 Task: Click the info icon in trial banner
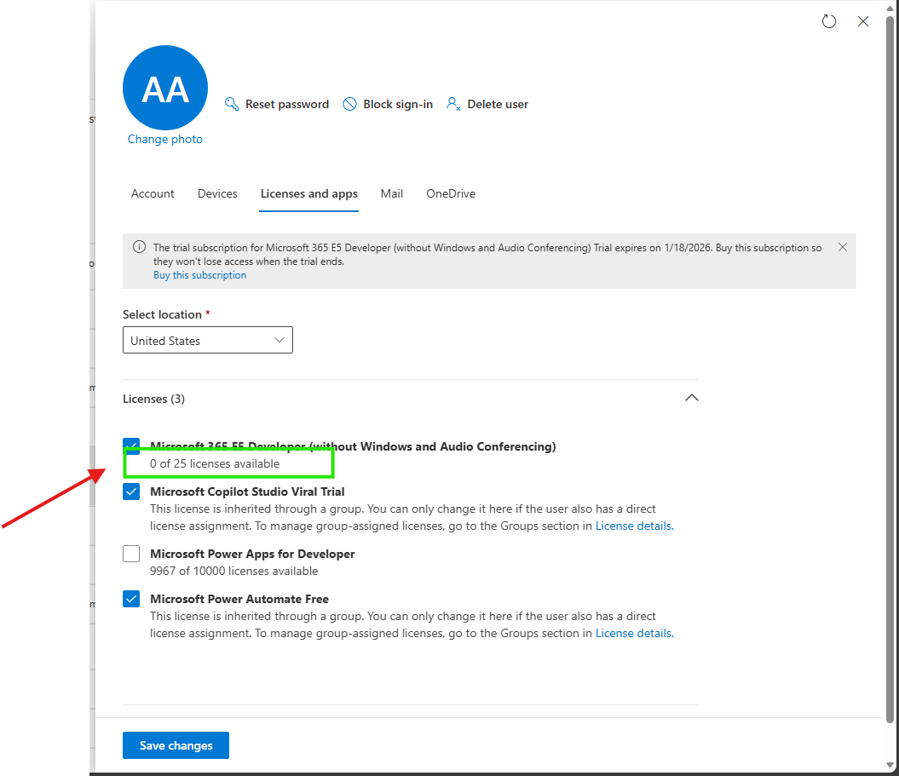pos(139,247)
